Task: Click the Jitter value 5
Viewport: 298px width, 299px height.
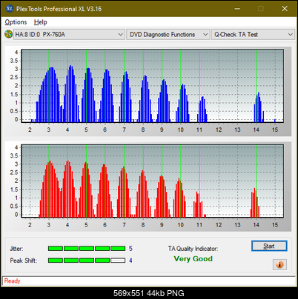Action: [130, 249]
